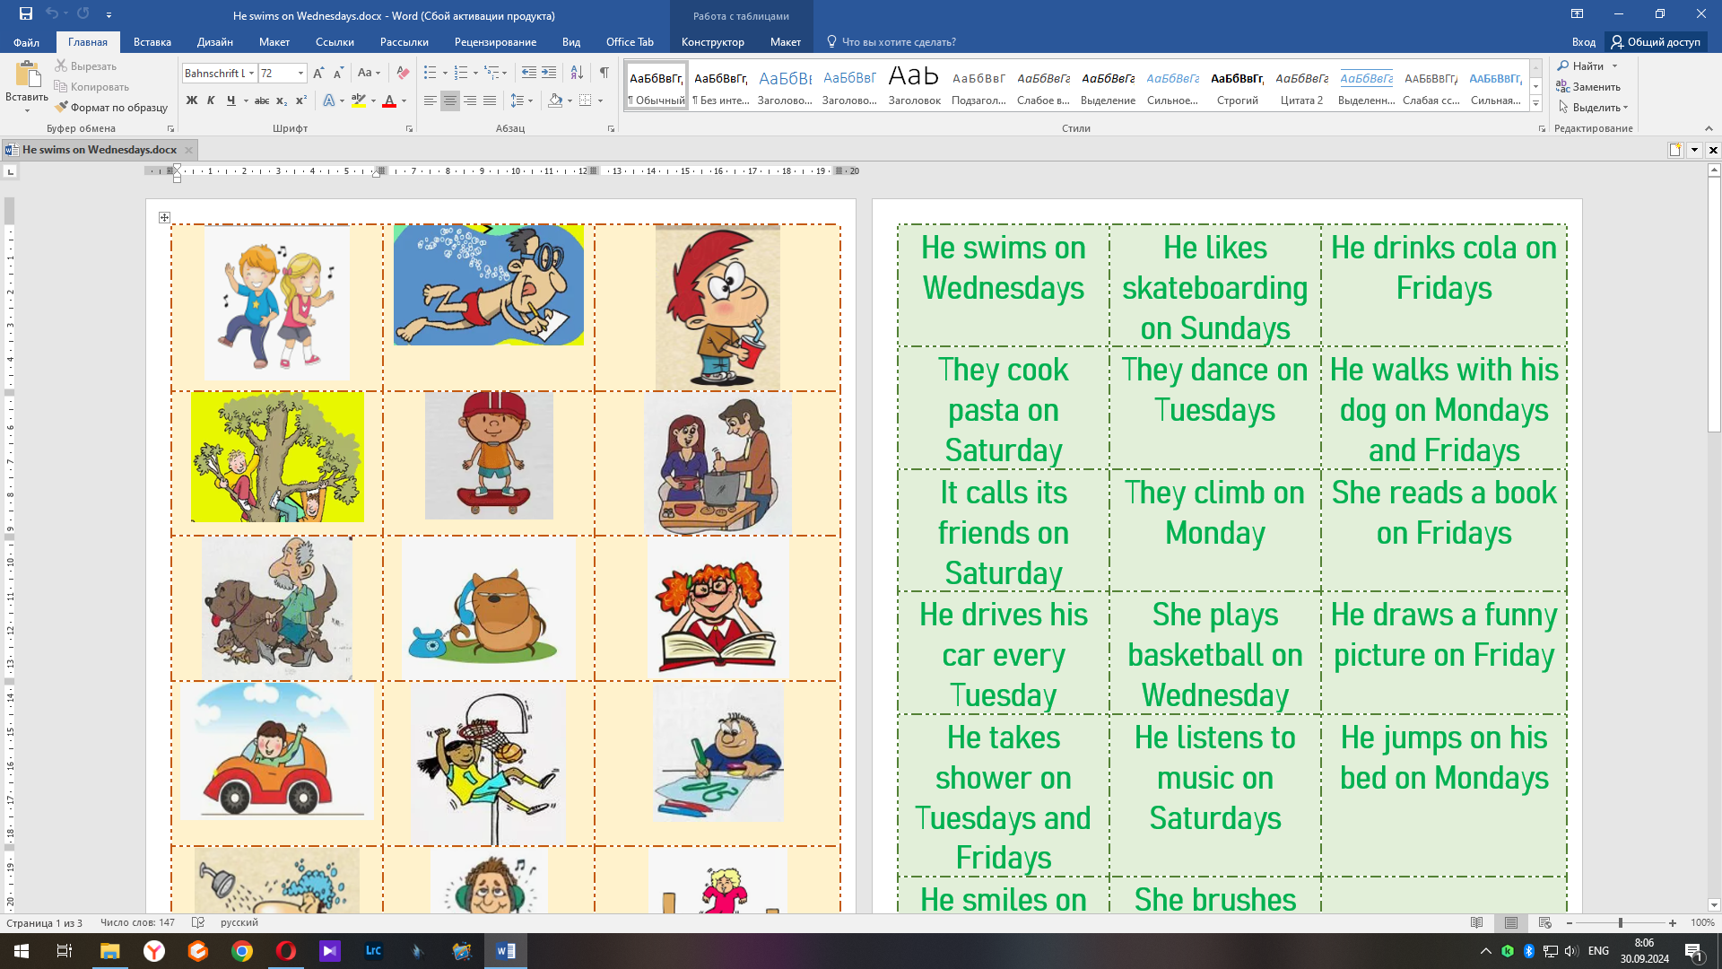
Task: Apply subscript formatting
Action: coord(282,100)
